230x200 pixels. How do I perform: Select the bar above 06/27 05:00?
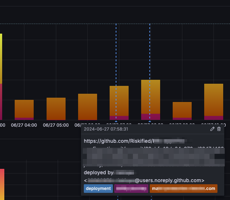[56, 109]
